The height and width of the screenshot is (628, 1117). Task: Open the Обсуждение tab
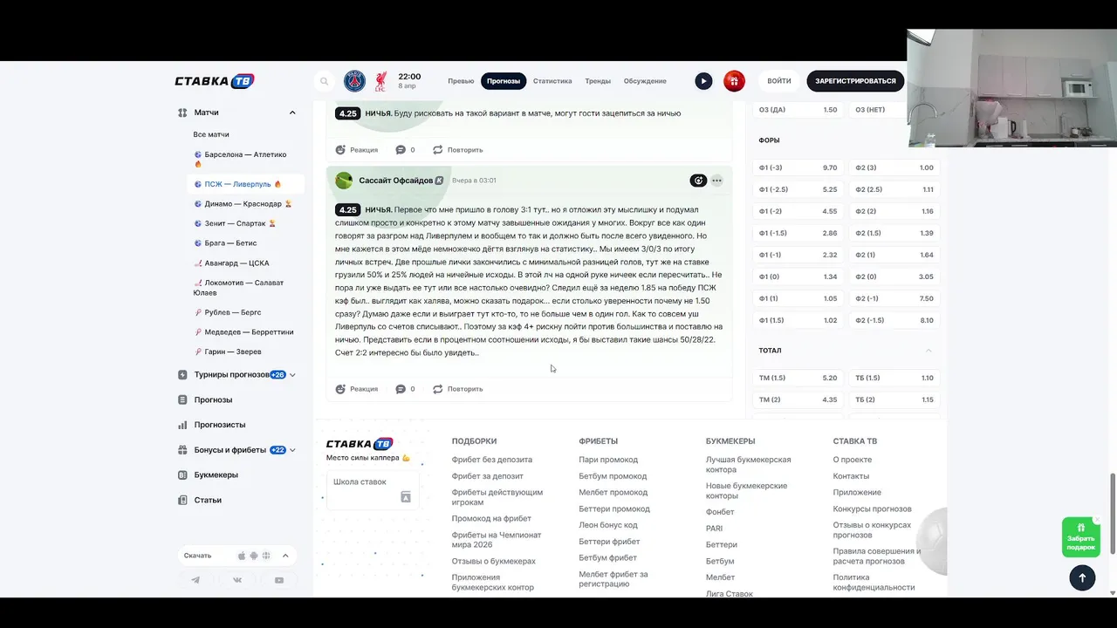pyautogui.click(x=645, y=81)
